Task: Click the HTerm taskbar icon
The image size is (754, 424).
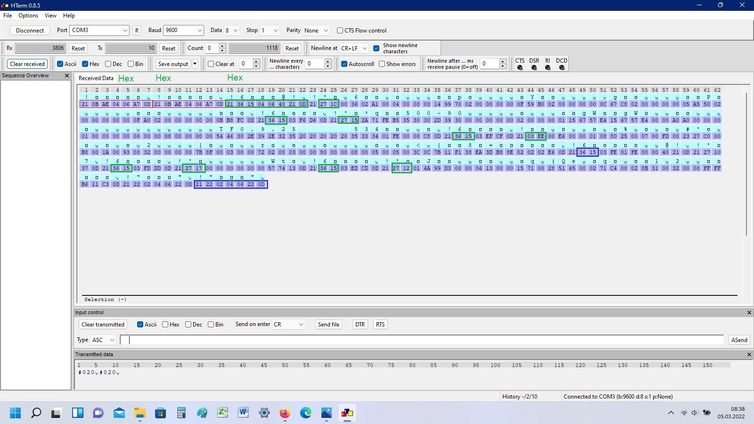Action: (x=347, y=413)
